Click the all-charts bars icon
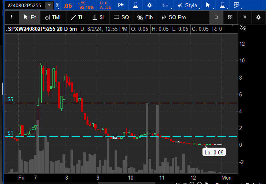This screenshot has height=184, width=266. tap(244, 17)
